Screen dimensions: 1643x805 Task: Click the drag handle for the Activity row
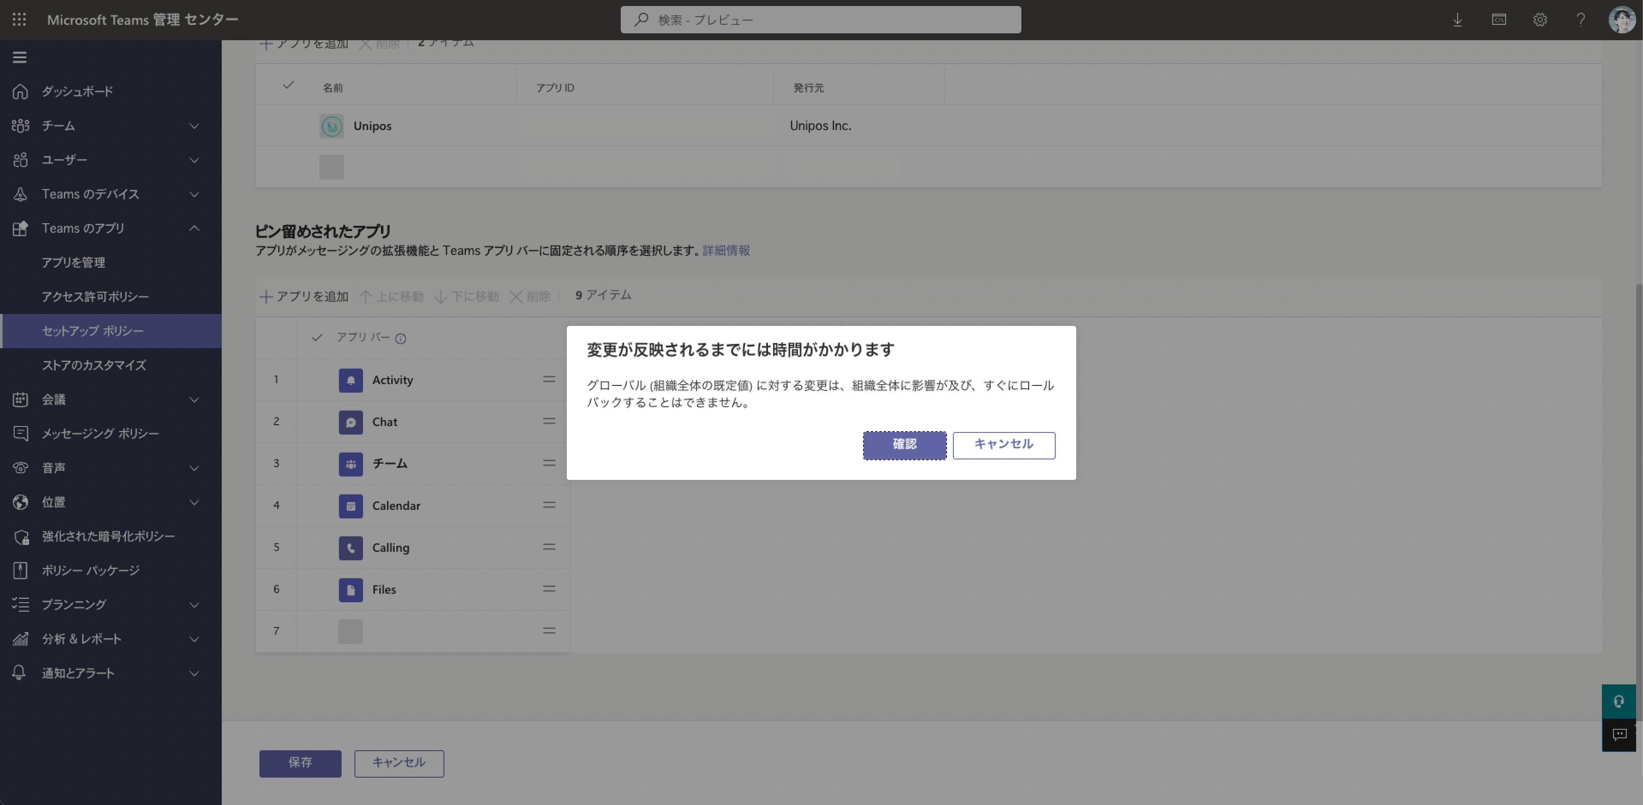point(549,380)
